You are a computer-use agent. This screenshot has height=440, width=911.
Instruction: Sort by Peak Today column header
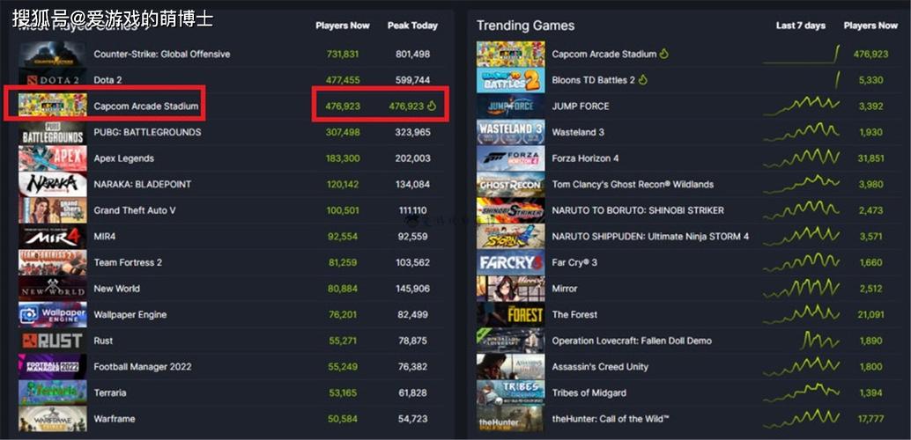(x=412, y=26)
